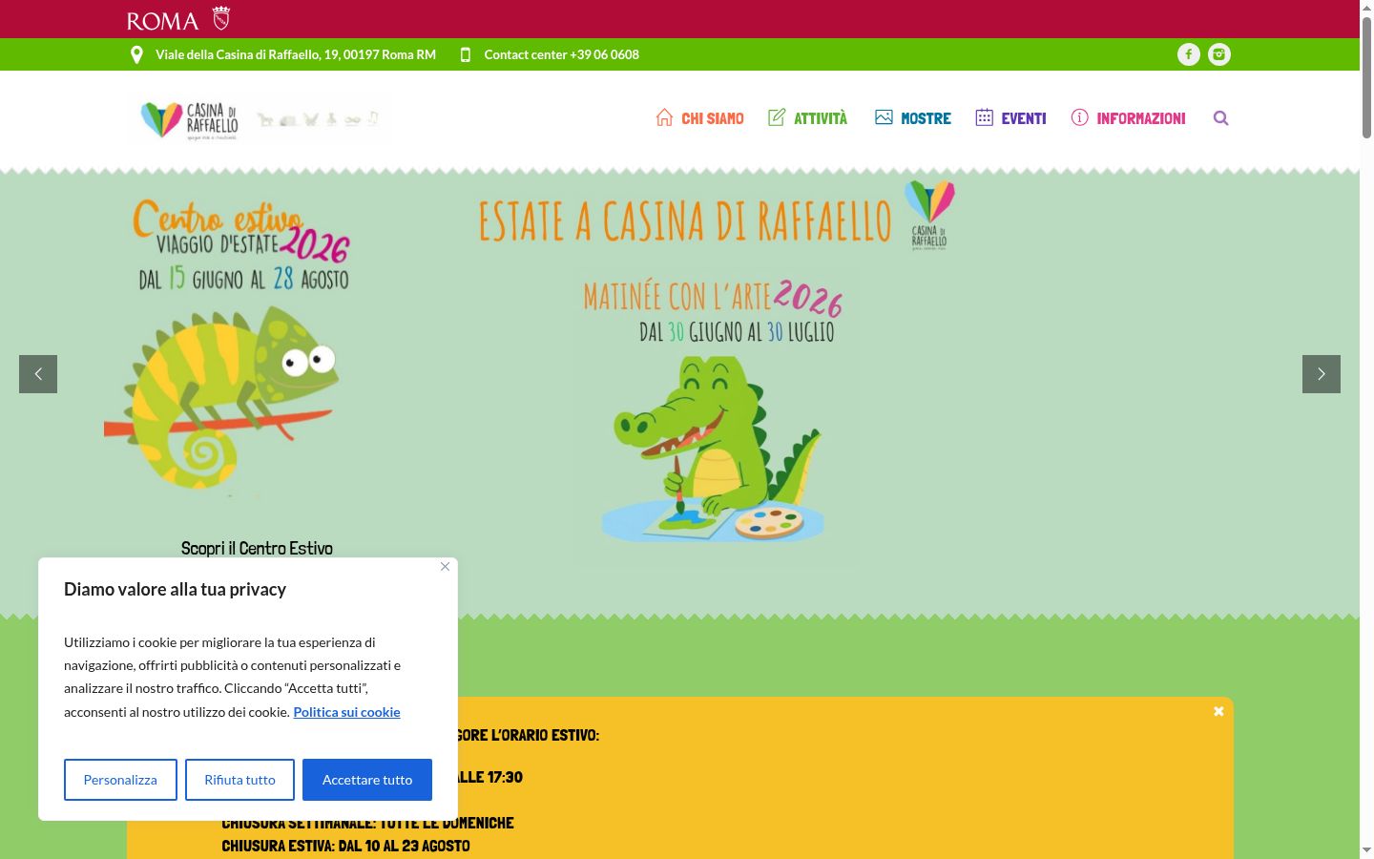
Task: Click the Viale della Casina di Raffaello address
Action: click(296, 54)
